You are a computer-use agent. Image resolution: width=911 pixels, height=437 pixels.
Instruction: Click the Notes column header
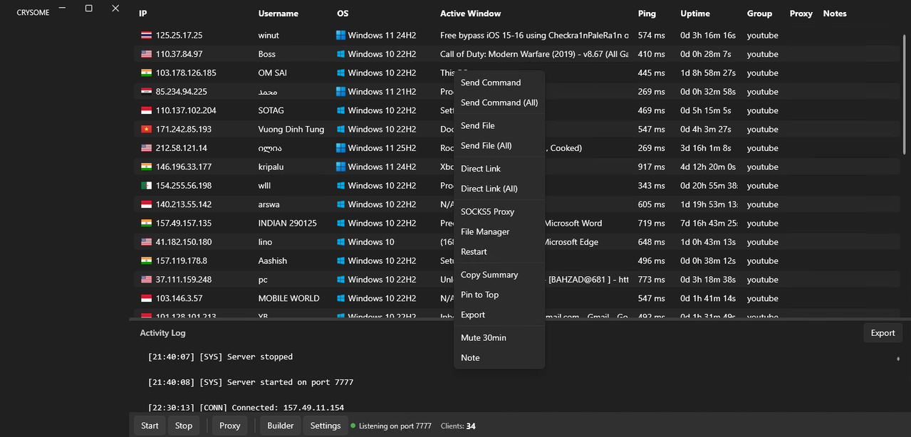point(835,14)
